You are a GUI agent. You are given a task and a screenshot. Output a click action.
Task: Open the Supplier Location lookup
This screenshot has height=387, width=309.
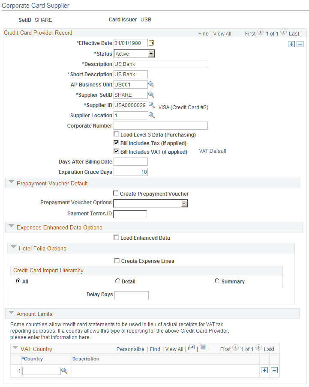tap(151, 115)
